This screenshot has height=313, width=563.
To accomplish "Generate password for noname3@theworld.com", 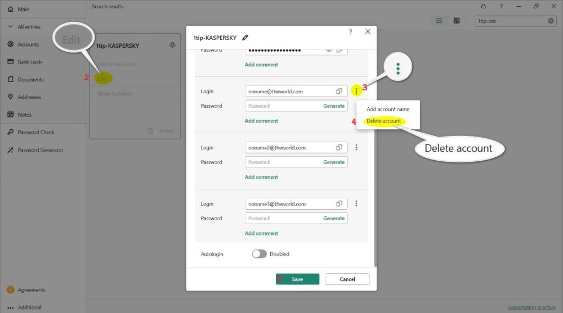I will click(x=333, y=219).
